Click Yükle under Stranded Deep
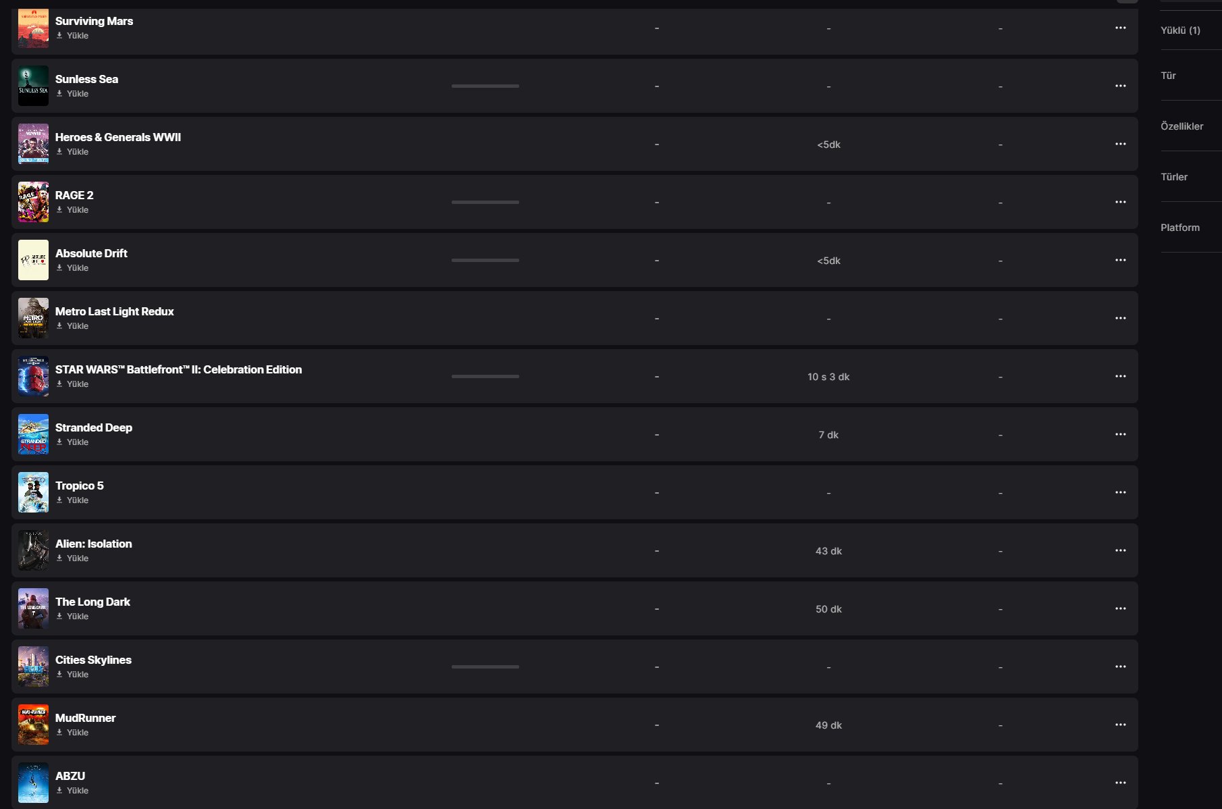The image size is (1222, 809). pyautogui.click(x=77, y=442)
